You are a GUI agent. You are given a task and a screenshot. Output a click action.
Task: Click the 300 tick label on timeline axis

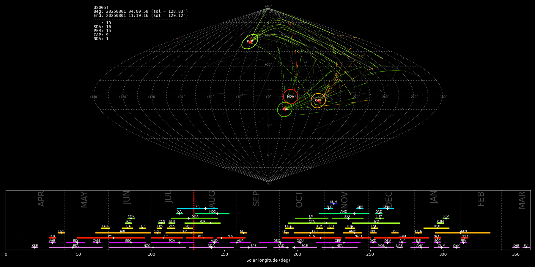(x=443, y=254)
